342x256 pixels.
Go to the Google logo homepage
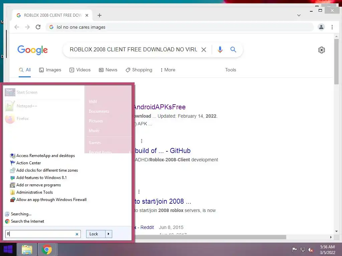(32, 50)
